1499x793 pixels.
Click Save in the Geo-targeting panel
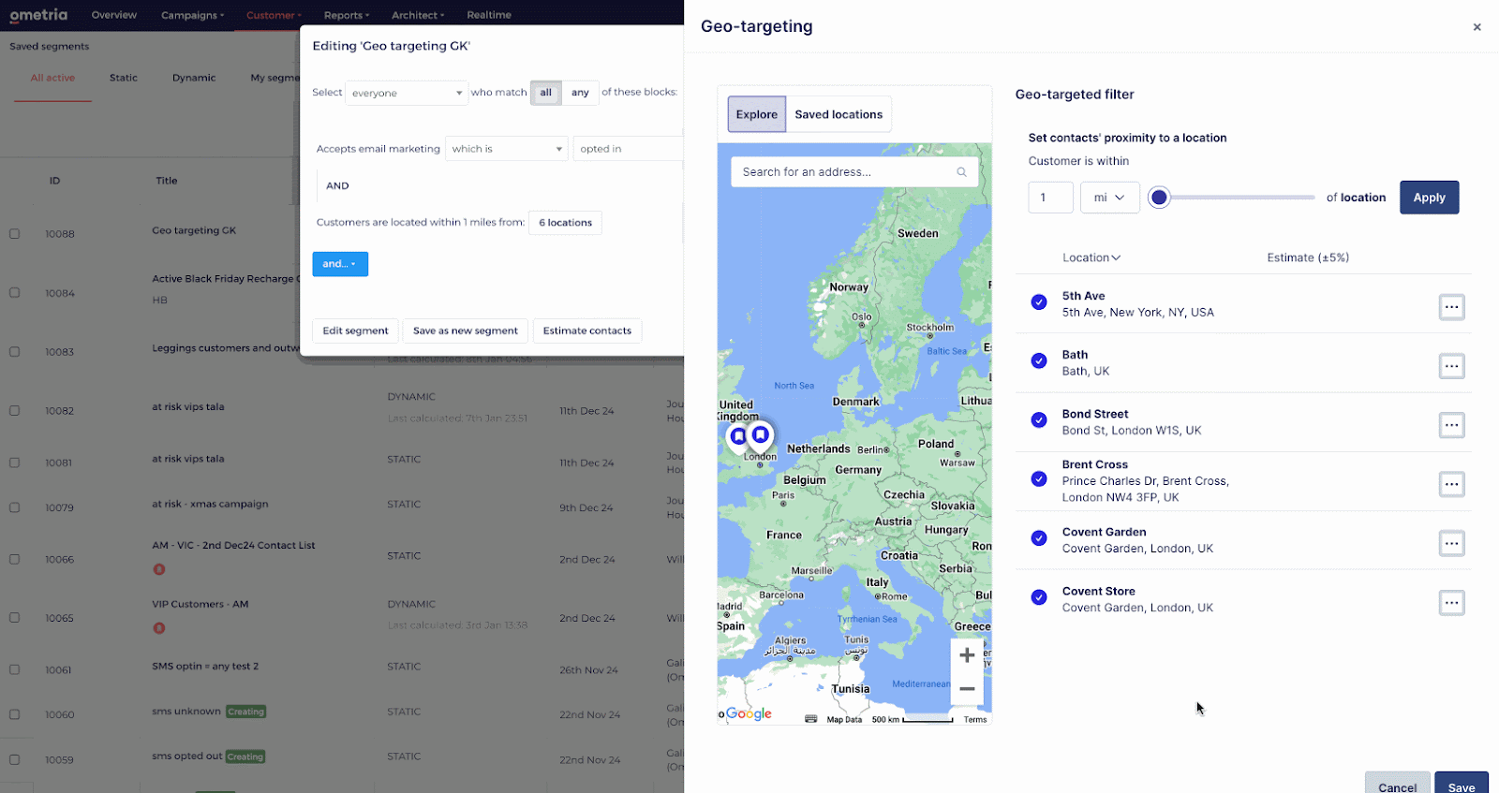(1461, 786)
